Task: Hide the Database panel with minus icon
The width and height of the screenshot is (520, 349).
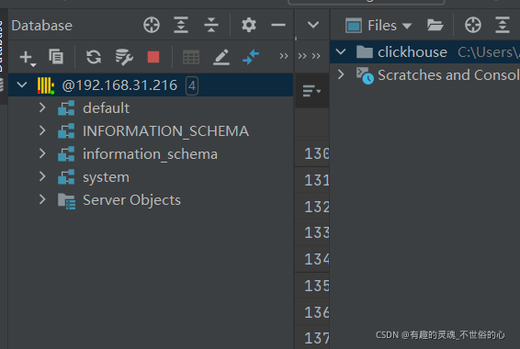Action: (277, 25)
